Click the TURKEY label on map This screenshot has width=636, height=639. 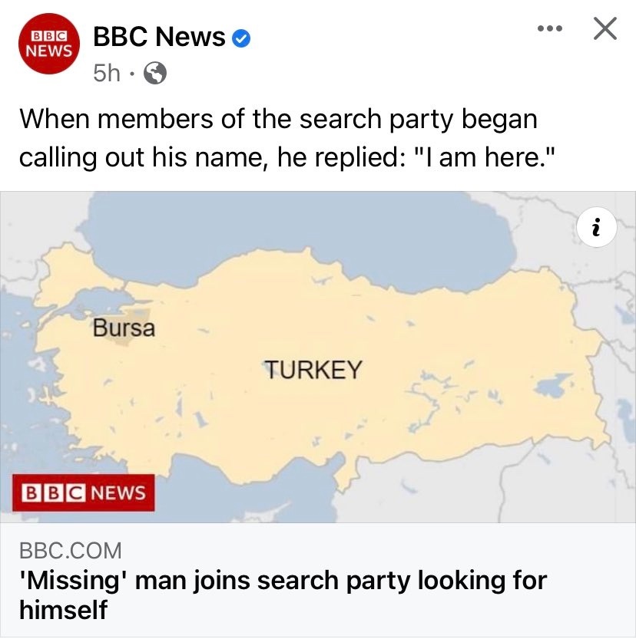click(x=313, y=370)
